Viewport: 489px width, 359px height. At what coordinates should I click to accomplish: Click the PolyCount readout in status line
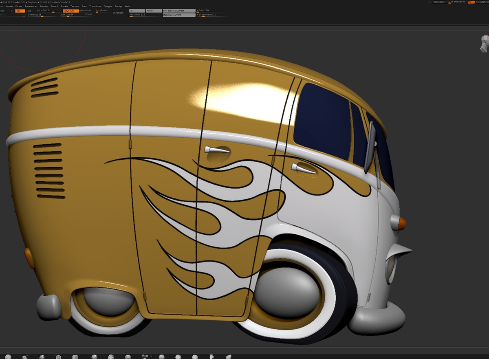coord(39,2)
